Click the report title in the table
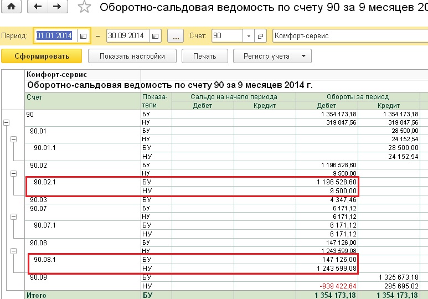The width and height of the screenshot is (428, 299). click(x=170, y=85)
